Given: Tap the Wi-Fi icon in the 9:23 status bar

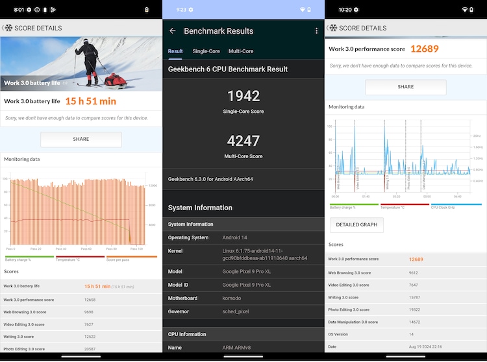Looking at the screenshot, I should tap(302, 10).
